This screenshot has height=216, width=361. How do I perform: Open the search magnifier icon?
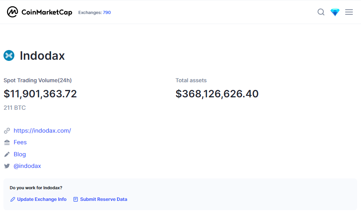click(321, 12)
